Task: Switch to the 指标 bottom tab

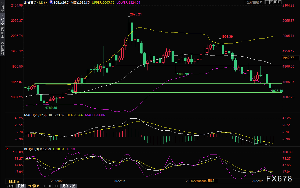Action: [x=10, y=186]
